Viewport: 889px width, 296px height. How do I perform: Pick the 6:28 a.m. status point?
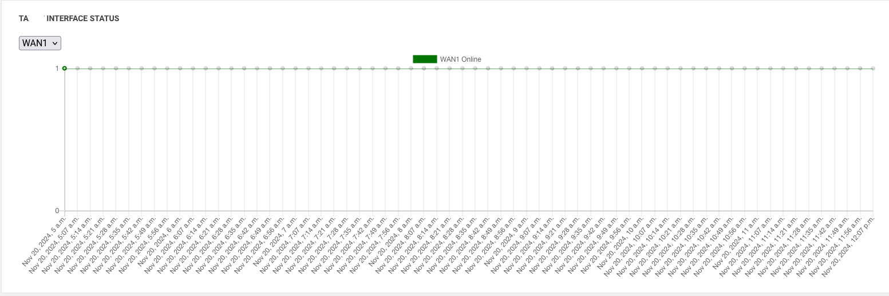tap(231, 69)
